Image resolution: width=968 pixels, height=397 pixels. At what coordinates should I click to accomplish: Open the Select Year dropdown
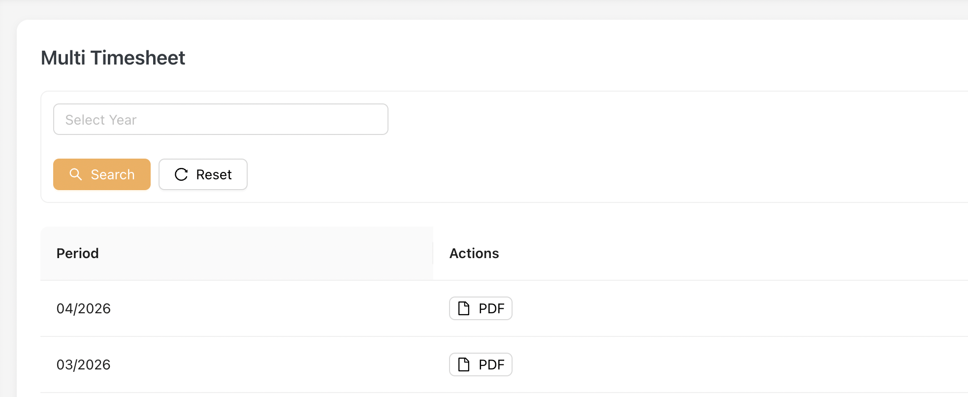point(221,119)
